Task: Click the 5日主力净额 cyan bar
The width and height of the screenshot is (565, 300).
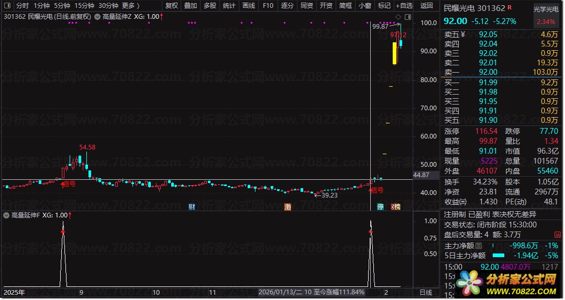Action: click(x=498, y=256)
